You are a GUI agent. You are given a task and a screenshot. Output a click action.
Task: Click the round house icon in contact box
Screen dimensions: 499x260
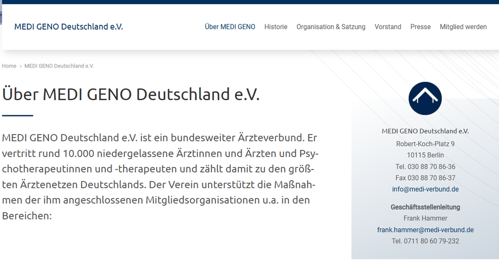click(x=425, y=98)
